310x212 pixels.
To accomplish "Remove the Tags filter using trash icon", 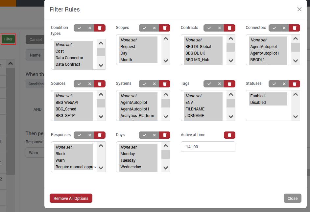I will tap(229, 84).
